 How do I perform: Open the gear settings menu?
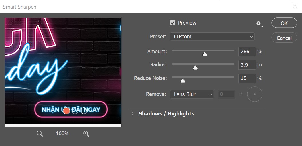(x=259, y=24)
